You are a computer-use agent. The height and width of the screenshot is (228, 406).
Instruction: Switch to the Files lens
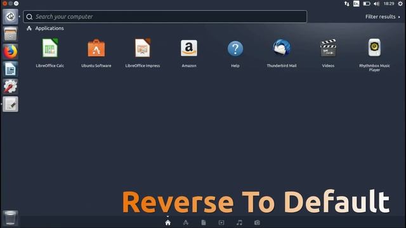(x=204, y=222)
